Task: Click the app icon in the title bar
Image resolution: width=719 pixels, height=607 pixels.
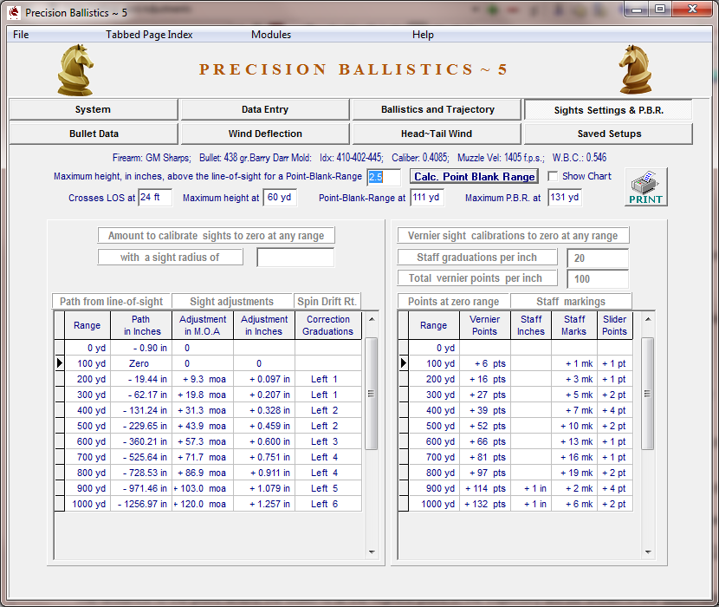Action: [x=14, y=12]
